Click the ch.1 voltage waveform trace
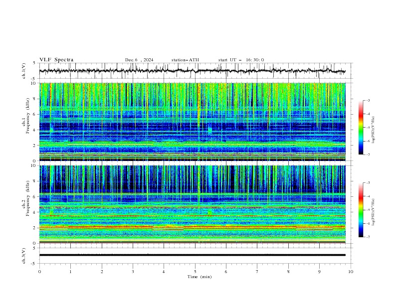Screen dimensions: 395x305 point(192,71)
